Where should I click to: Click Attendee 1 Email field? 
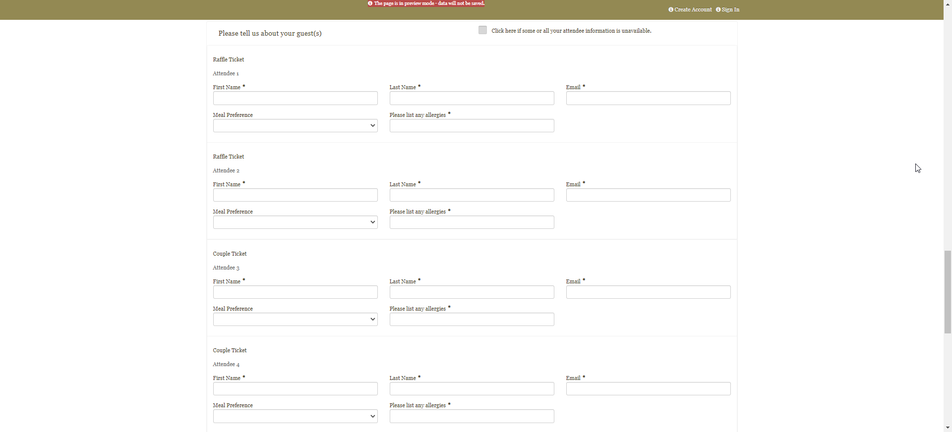click(x=649, y=98)
